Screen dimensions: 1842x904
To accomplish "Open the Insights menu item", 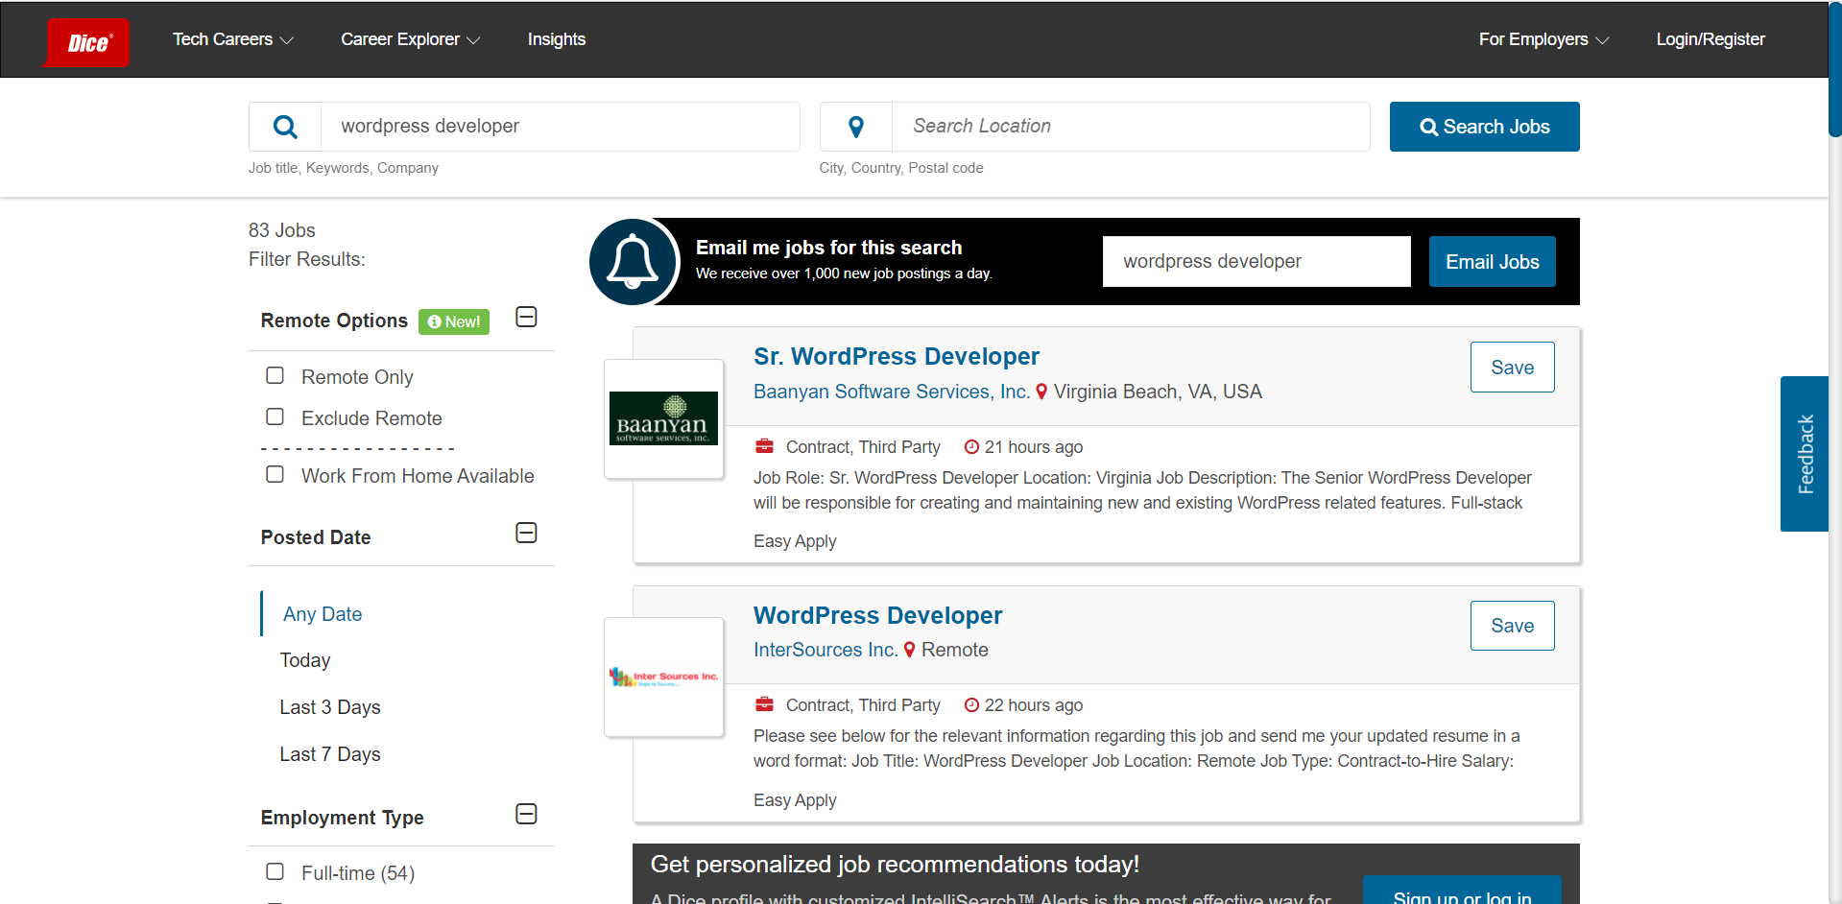I will point(557,39).
